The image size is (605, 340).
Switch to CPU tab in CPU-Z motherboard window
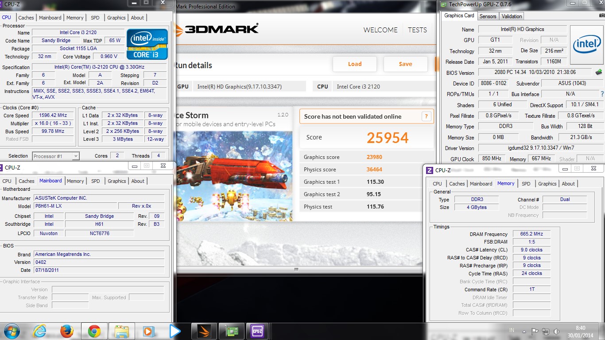[7, 181]
